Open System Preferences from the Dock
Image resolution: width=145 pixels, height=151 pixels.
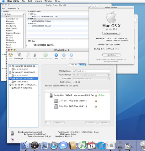[110, 146]
